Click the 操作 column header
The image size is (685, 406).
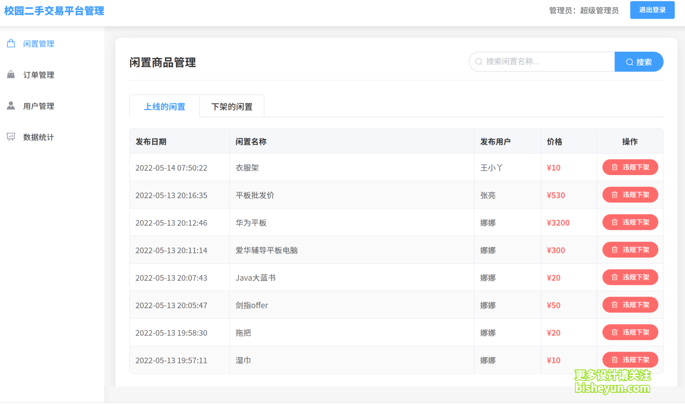click(630, 141)
